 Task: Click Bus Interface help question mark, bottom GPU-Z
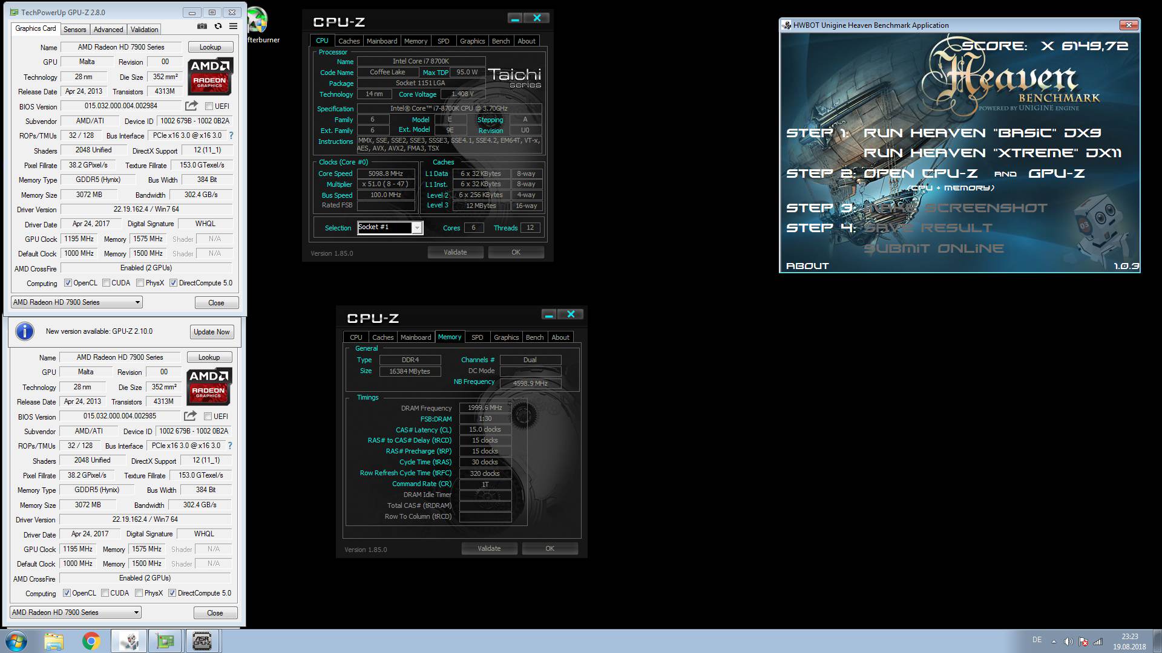(x=229, y=446)
